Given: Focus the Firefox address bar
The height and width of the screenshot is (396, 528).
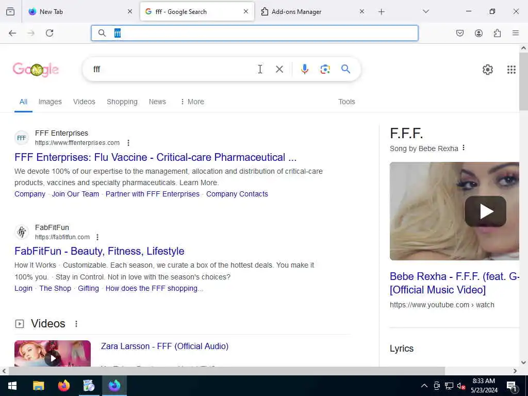Looking at the screenshot, I should click(255, 33).
